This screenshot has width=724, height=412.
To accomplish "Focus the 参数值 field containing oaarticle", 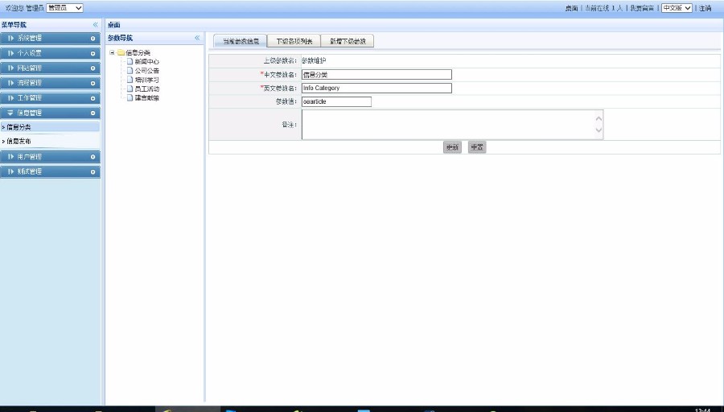I will (x=336, y=101).
